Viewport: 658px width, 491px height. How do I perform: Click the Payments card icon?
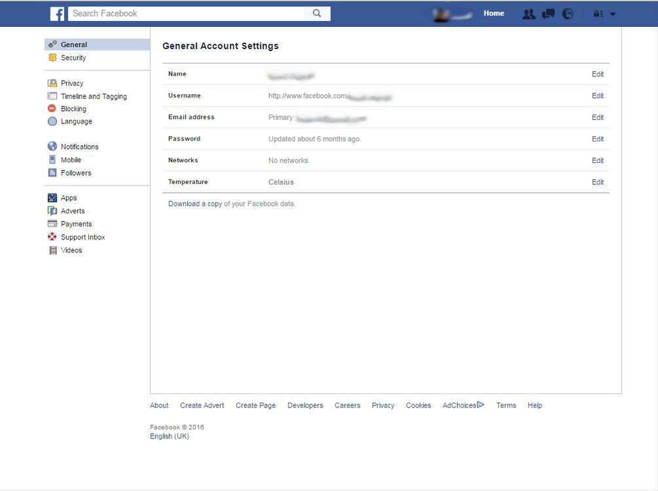tap(52, 224)
